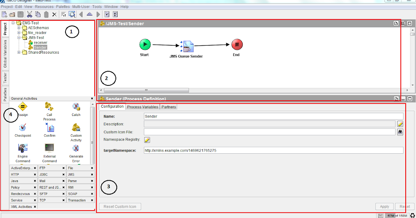Select the Generate Error activity icon
This screenshot has height=218, width=416.
click(76, 149)
